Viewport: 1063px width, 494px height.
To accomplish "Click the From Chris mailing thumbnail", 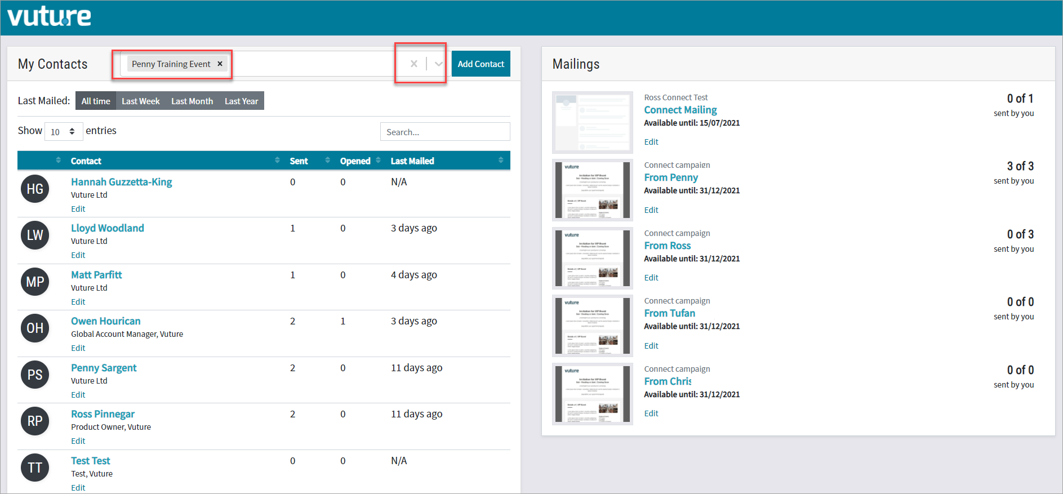I will 593,394.
